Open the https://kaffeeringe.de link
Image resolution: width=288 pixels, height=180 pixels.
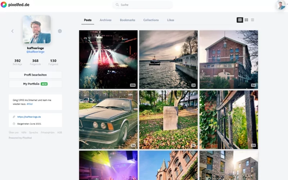pyautogui.click(x=29, y=117)
